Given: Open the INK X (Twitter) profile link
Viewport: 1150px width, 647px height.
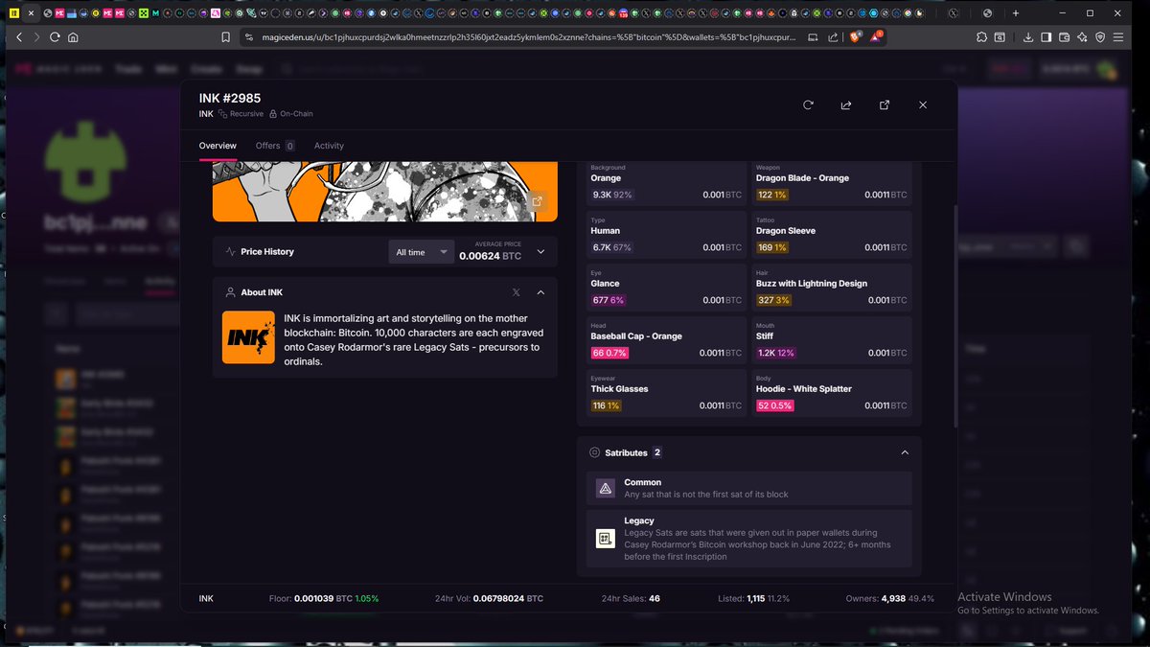Looking at the screenshot, I should pos(517,292).
